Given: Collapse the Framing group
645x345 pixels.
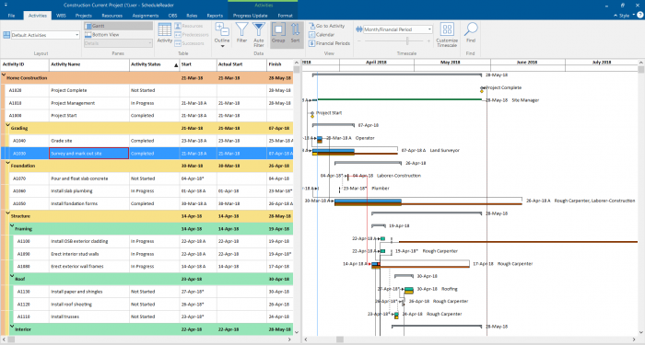Looking at the screenshot, I should (x=12, y=226).
